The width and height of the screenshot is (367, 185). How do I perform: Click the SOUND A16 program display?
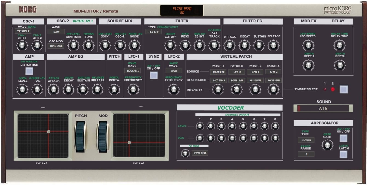(x=323, y=108)
